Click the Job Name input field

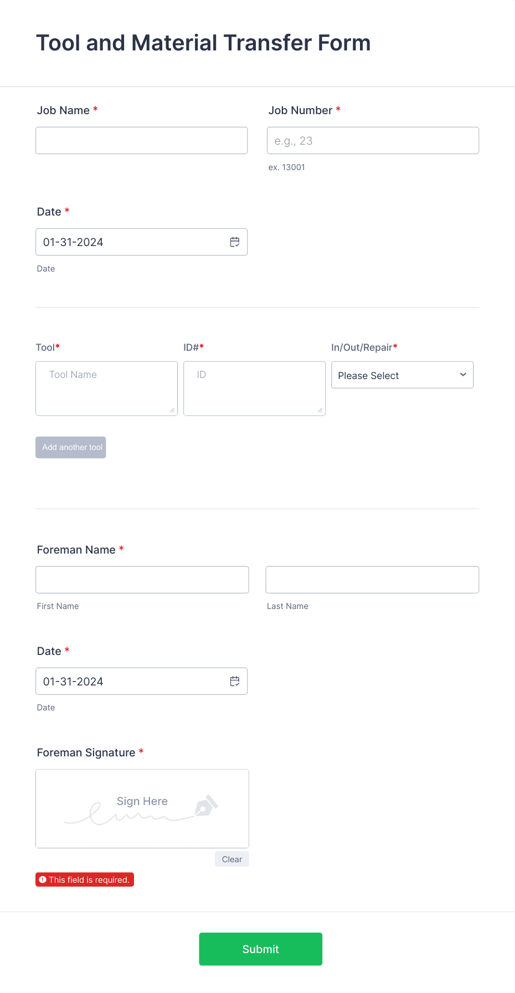coord(141,140)
